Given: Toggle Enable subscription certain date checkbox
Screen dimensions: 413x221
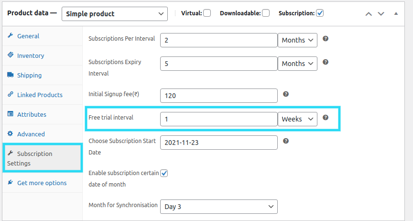Looking at the screenshot, I should [164, 173].
